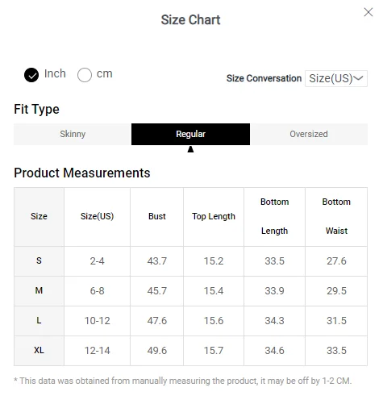Switch to the Regular fit type tab

click(x=190, y=134)
